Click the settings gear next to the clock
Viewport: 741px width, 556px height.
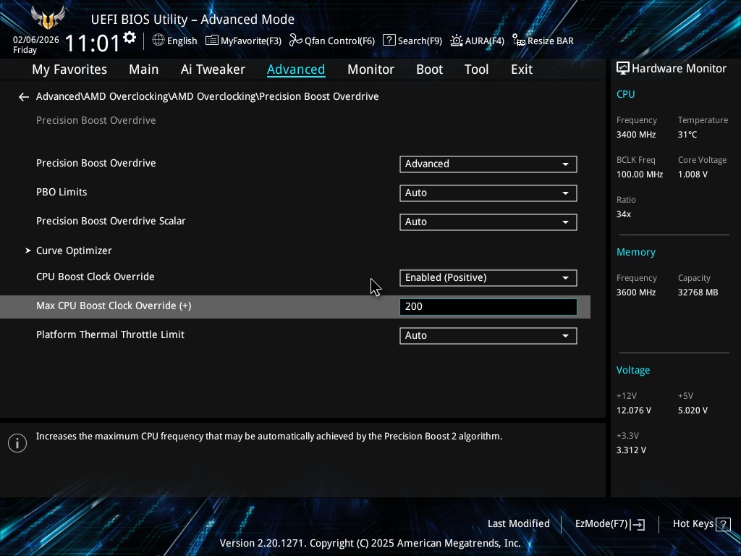point(129,38)
